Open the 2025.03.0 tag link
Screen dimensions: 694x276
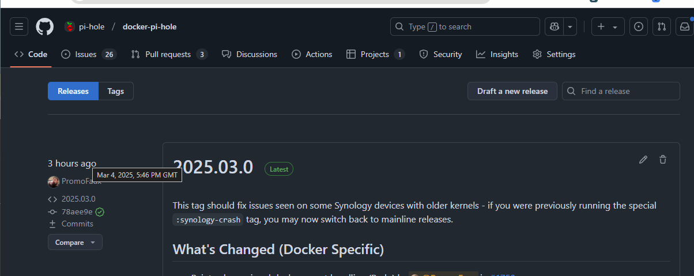[78, 199]
